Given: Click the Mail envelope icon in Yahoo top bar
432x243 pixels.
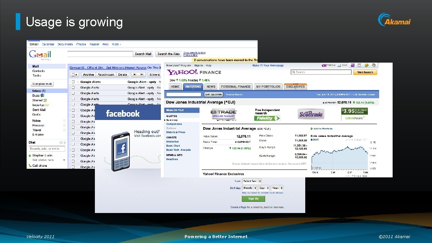Looking at the screenshot, I should [x=339, y=65].
